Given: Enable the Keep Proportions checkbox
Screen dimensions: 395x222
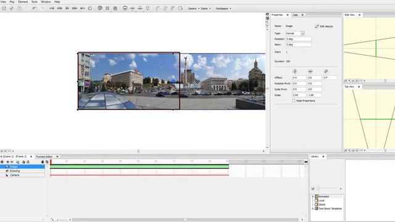Looking at the screenshot, I should [x=294, y=101].
